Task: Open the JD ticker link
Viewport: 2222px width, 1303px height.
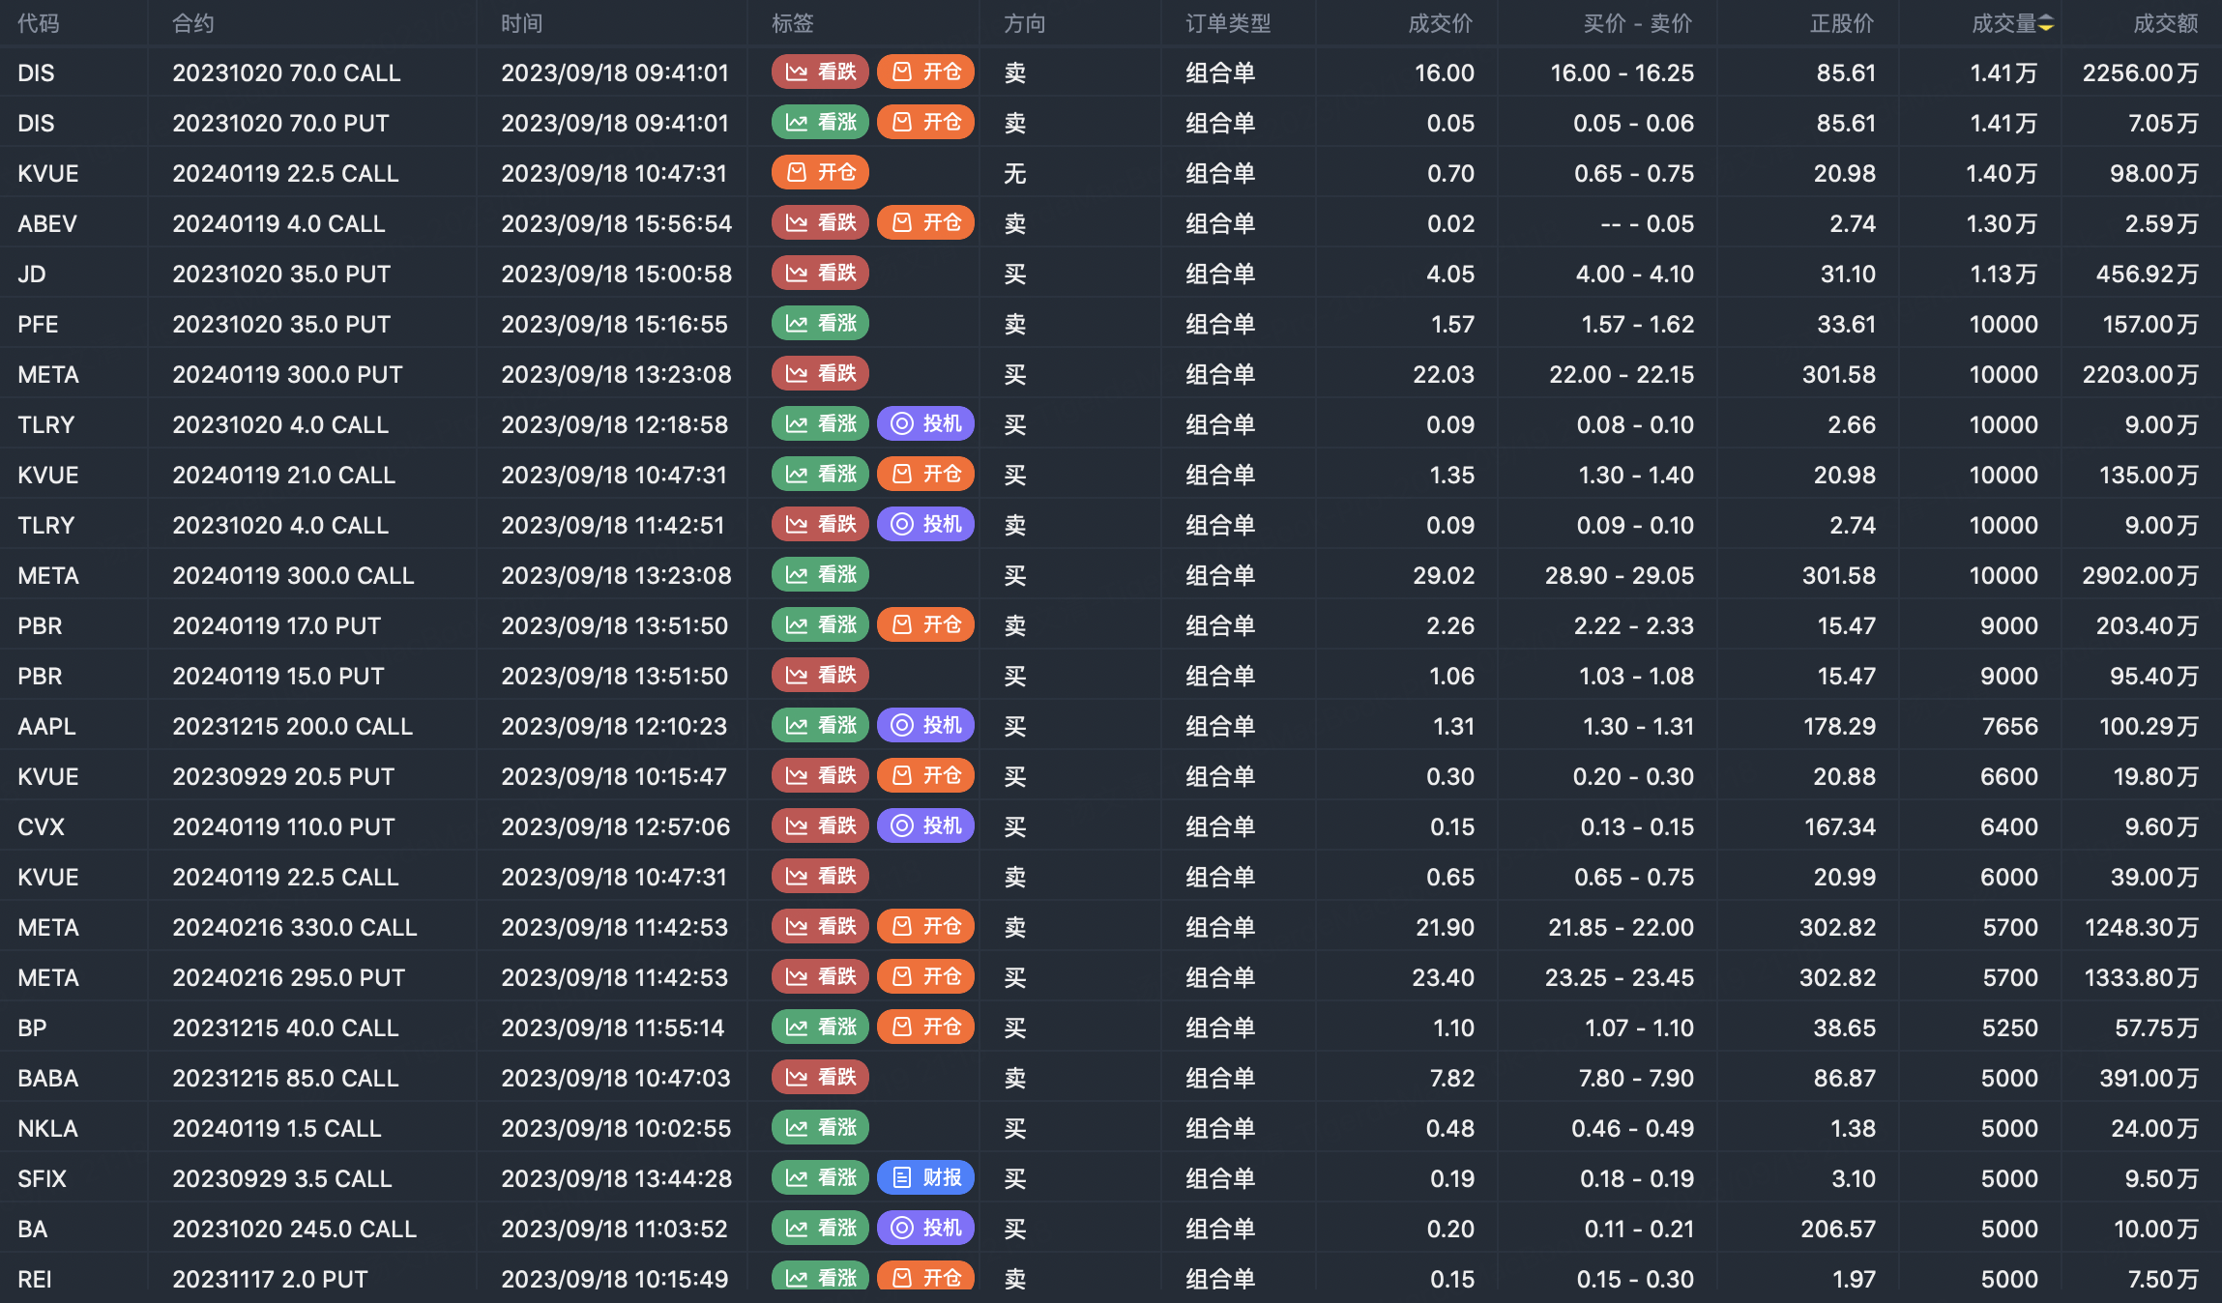Action: [32, 274]
